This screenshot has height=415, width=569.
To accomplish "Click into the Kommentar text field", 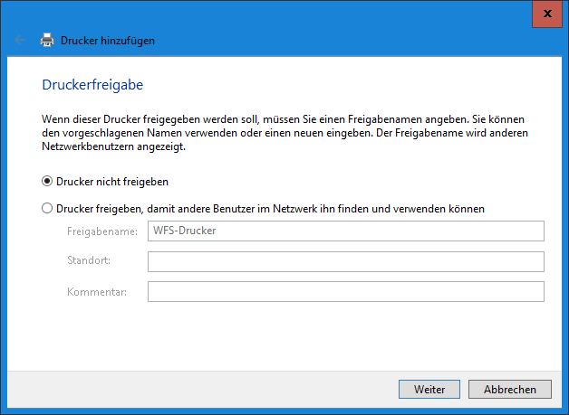I will (x=345, y=291).
